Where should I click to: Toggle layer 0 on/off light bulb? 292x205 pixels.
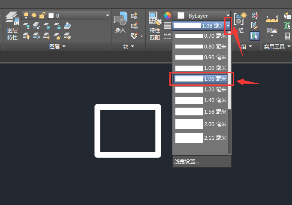[26, 15]
